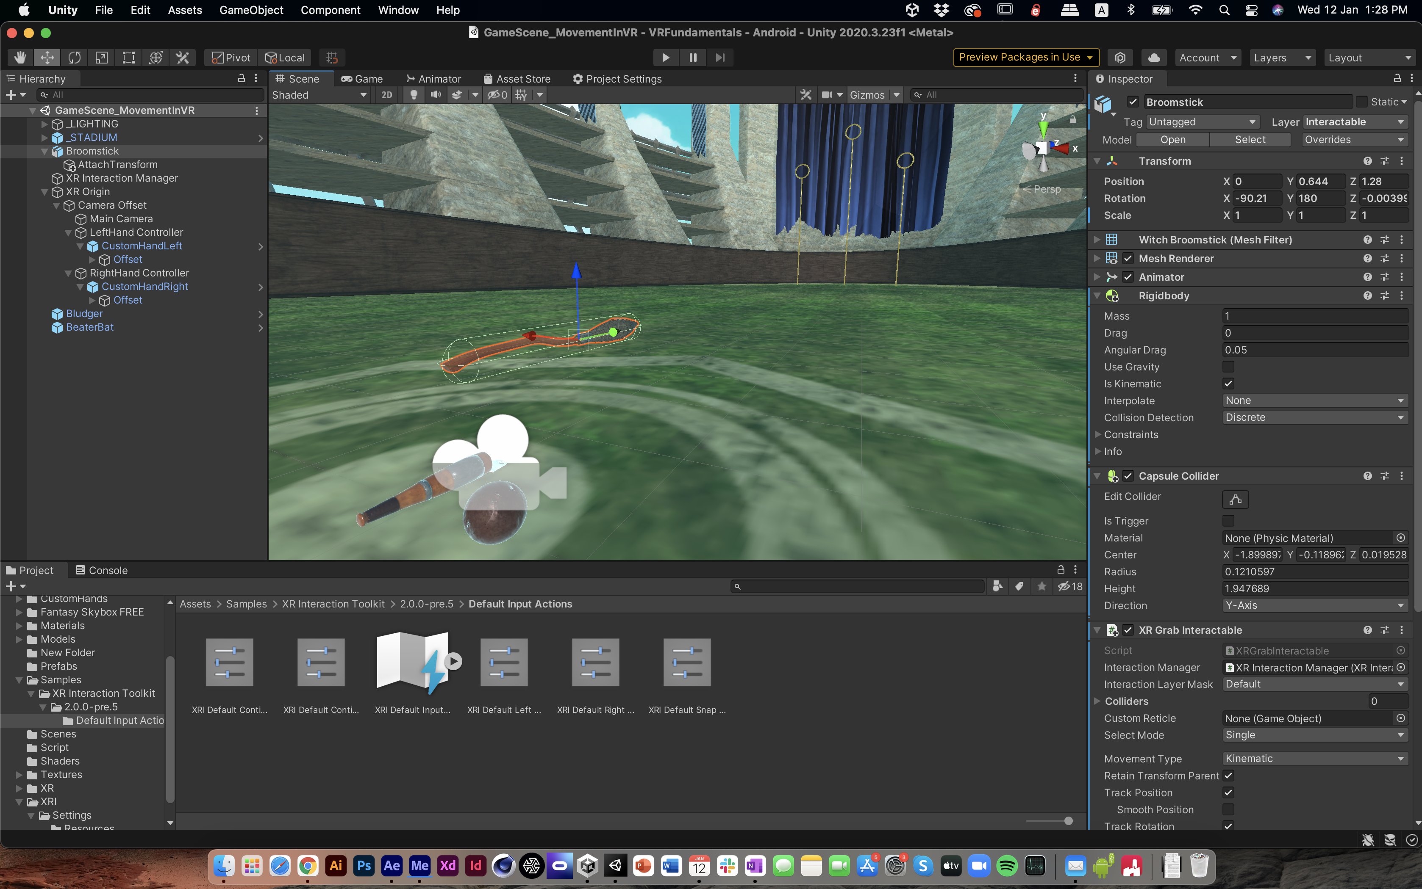Open Movement Type Kinematic dropdown

pyautogui.click(x=1315, y=759)
